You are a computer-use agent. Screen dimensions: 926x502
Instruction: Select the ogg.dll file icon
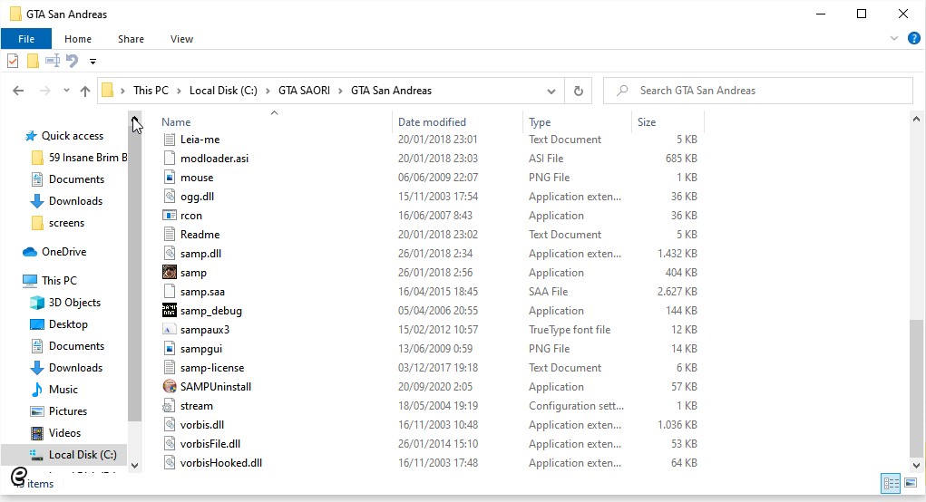tap(170, 197)
